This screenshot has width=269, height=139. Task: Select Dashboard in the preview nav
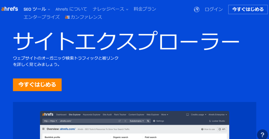[x=61, y=115]
